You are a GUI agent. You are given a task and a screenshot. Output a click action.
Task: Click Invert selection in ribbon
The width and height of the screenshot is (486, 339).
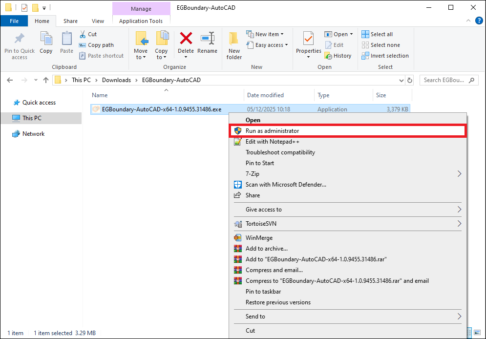(x=385, y=56)
